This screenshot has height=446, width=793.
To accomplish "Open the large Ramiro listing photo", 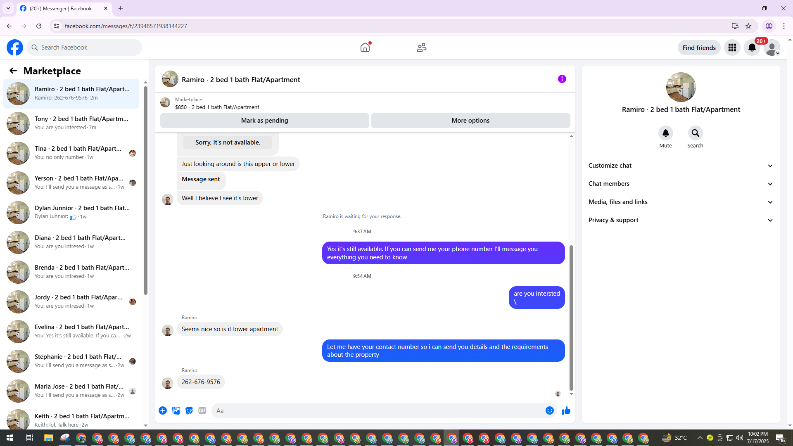I will (x=681, y=87).
